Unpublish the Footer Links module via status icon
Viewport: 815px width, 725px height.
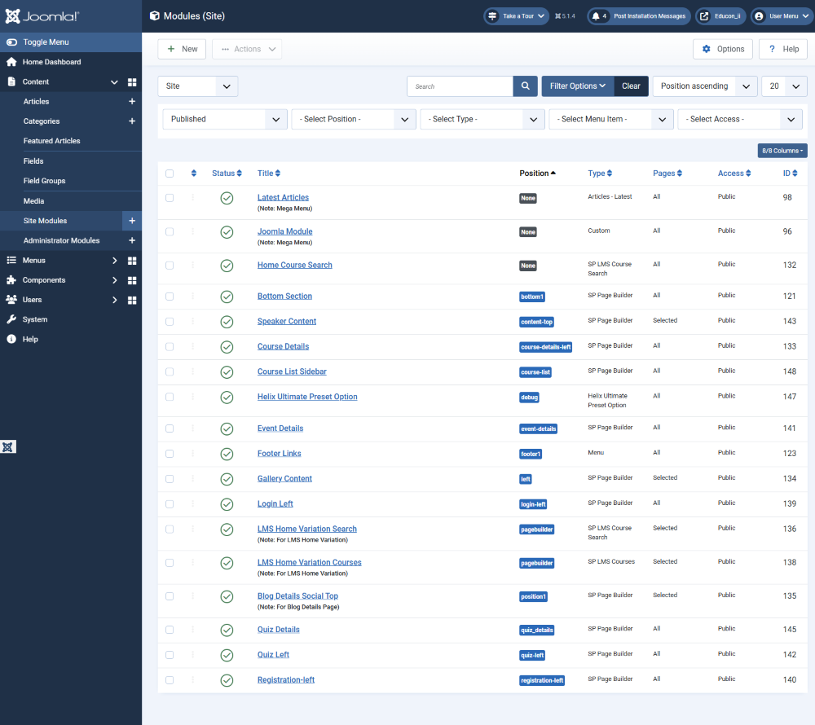click(x=227, y=454)
